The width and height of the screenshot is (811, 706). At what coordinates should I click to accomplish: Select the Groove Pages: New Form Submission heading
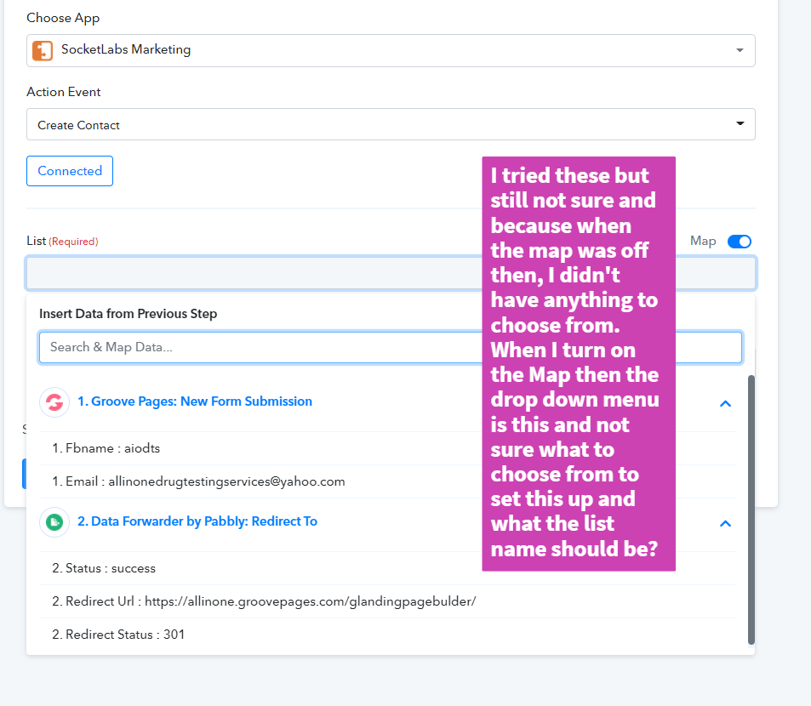(x=195, y=401)
